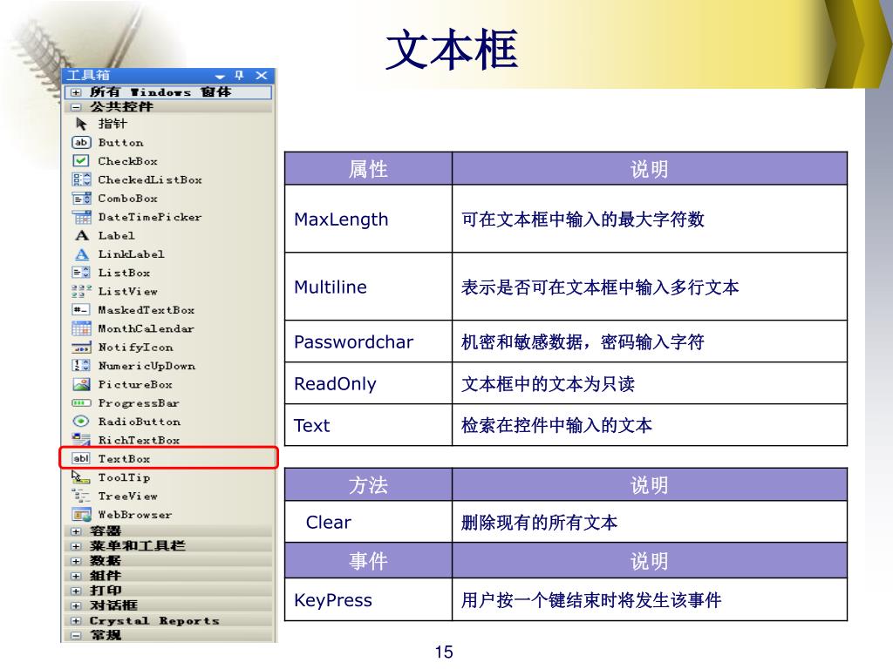Expand the 容器 category
This screenshot has width=893, height=669.
pos(76,531)
